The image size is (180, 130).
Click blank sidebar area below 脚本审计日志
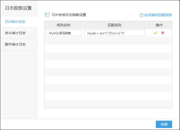coord(18,84)
